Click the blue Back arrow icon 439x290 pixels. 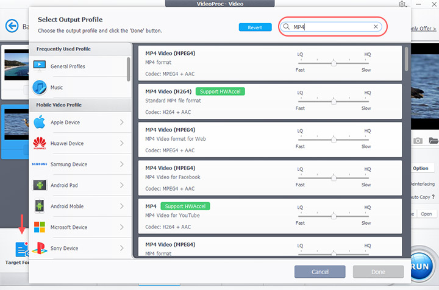pos(12,26)
